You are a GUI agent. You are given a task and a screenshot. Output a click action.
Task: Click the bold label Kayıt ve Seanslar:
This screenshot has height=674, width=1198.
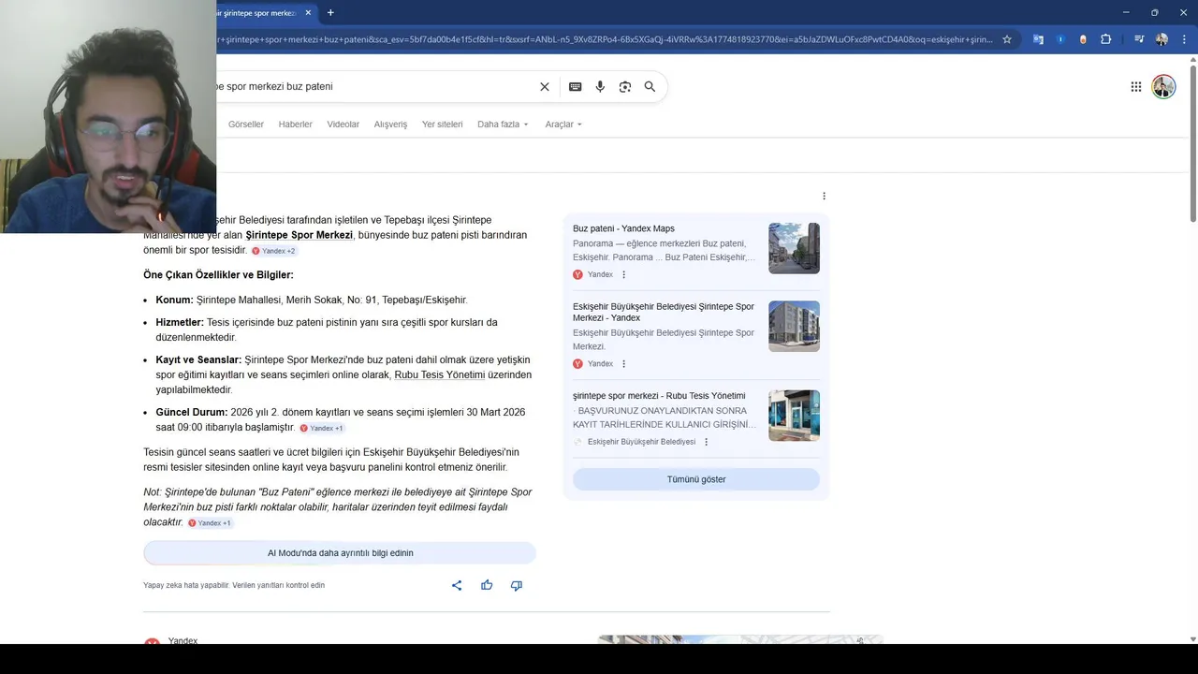click(198, 359)
